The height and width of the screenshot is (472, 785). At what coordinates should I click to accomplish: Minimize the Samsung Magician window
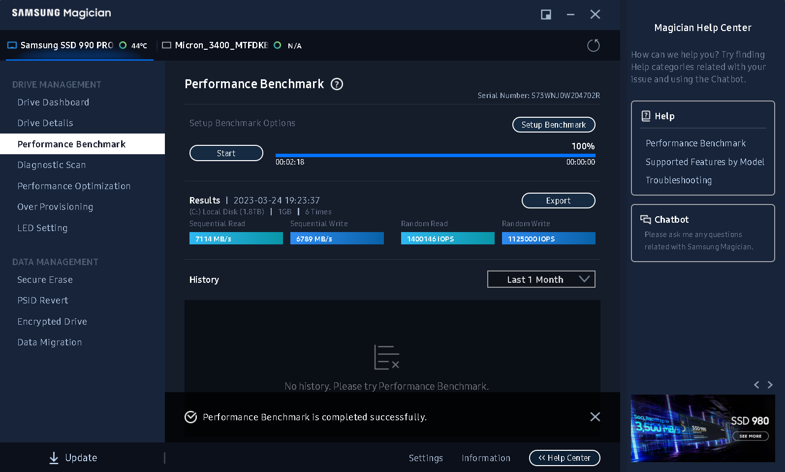click(x=570, y=14)
